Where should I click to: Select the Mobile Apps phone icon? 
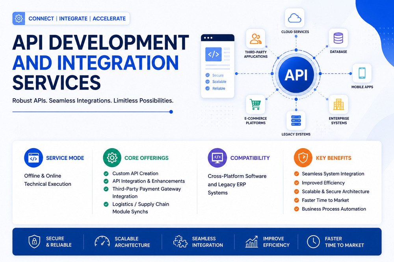pos(362,73)
